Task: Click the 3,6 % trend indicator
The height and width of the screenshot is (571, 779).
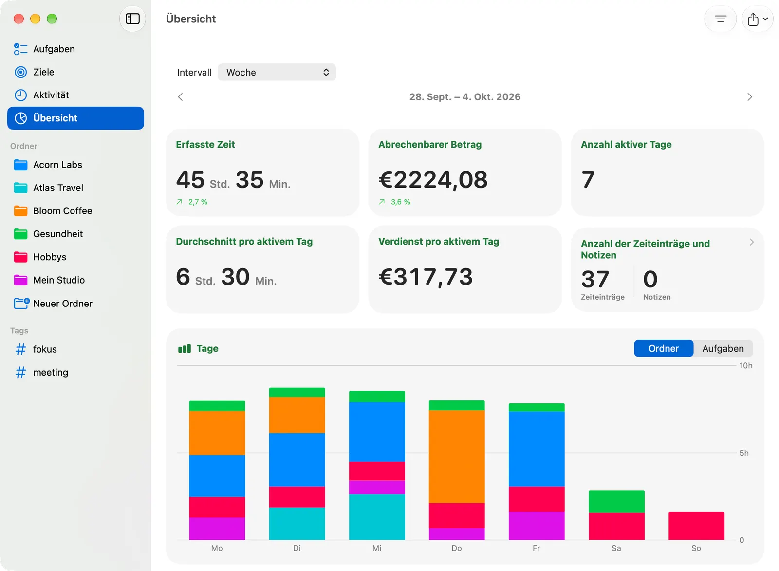Action: [x=394, y=202]
